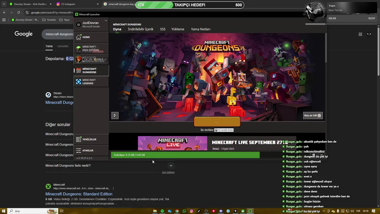Open Chrome from taskbar
The image size is (380, 214).
pyautogui.click(x=177, y=211)
